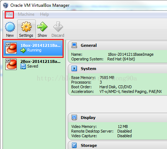The height and width of the screenshot is (149, 167).
Task: Select the 2Box-20141211Ba... saved VM entry
Action: (x=33, y=64)
